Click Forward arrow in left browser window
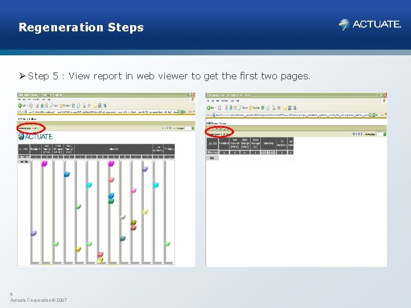This screenshot has height=308, width=411. click(x=31, y=106)
